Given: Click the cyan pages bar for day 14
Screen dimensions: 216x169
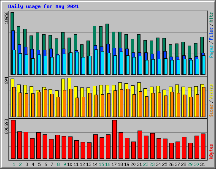Looking at the screenshot, I should (x=96, y=62).
